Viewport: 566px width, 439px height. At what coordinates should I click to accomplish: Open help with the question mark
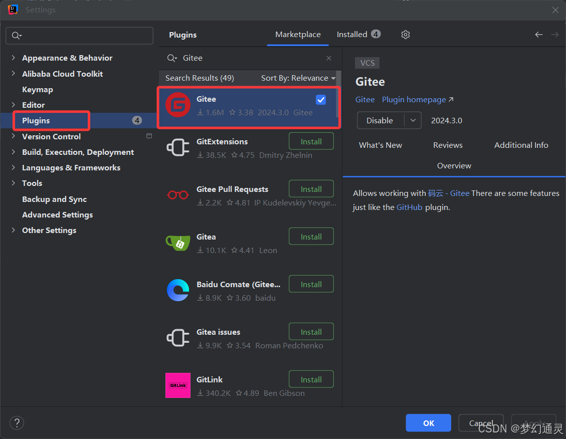[x=17, y=423]
